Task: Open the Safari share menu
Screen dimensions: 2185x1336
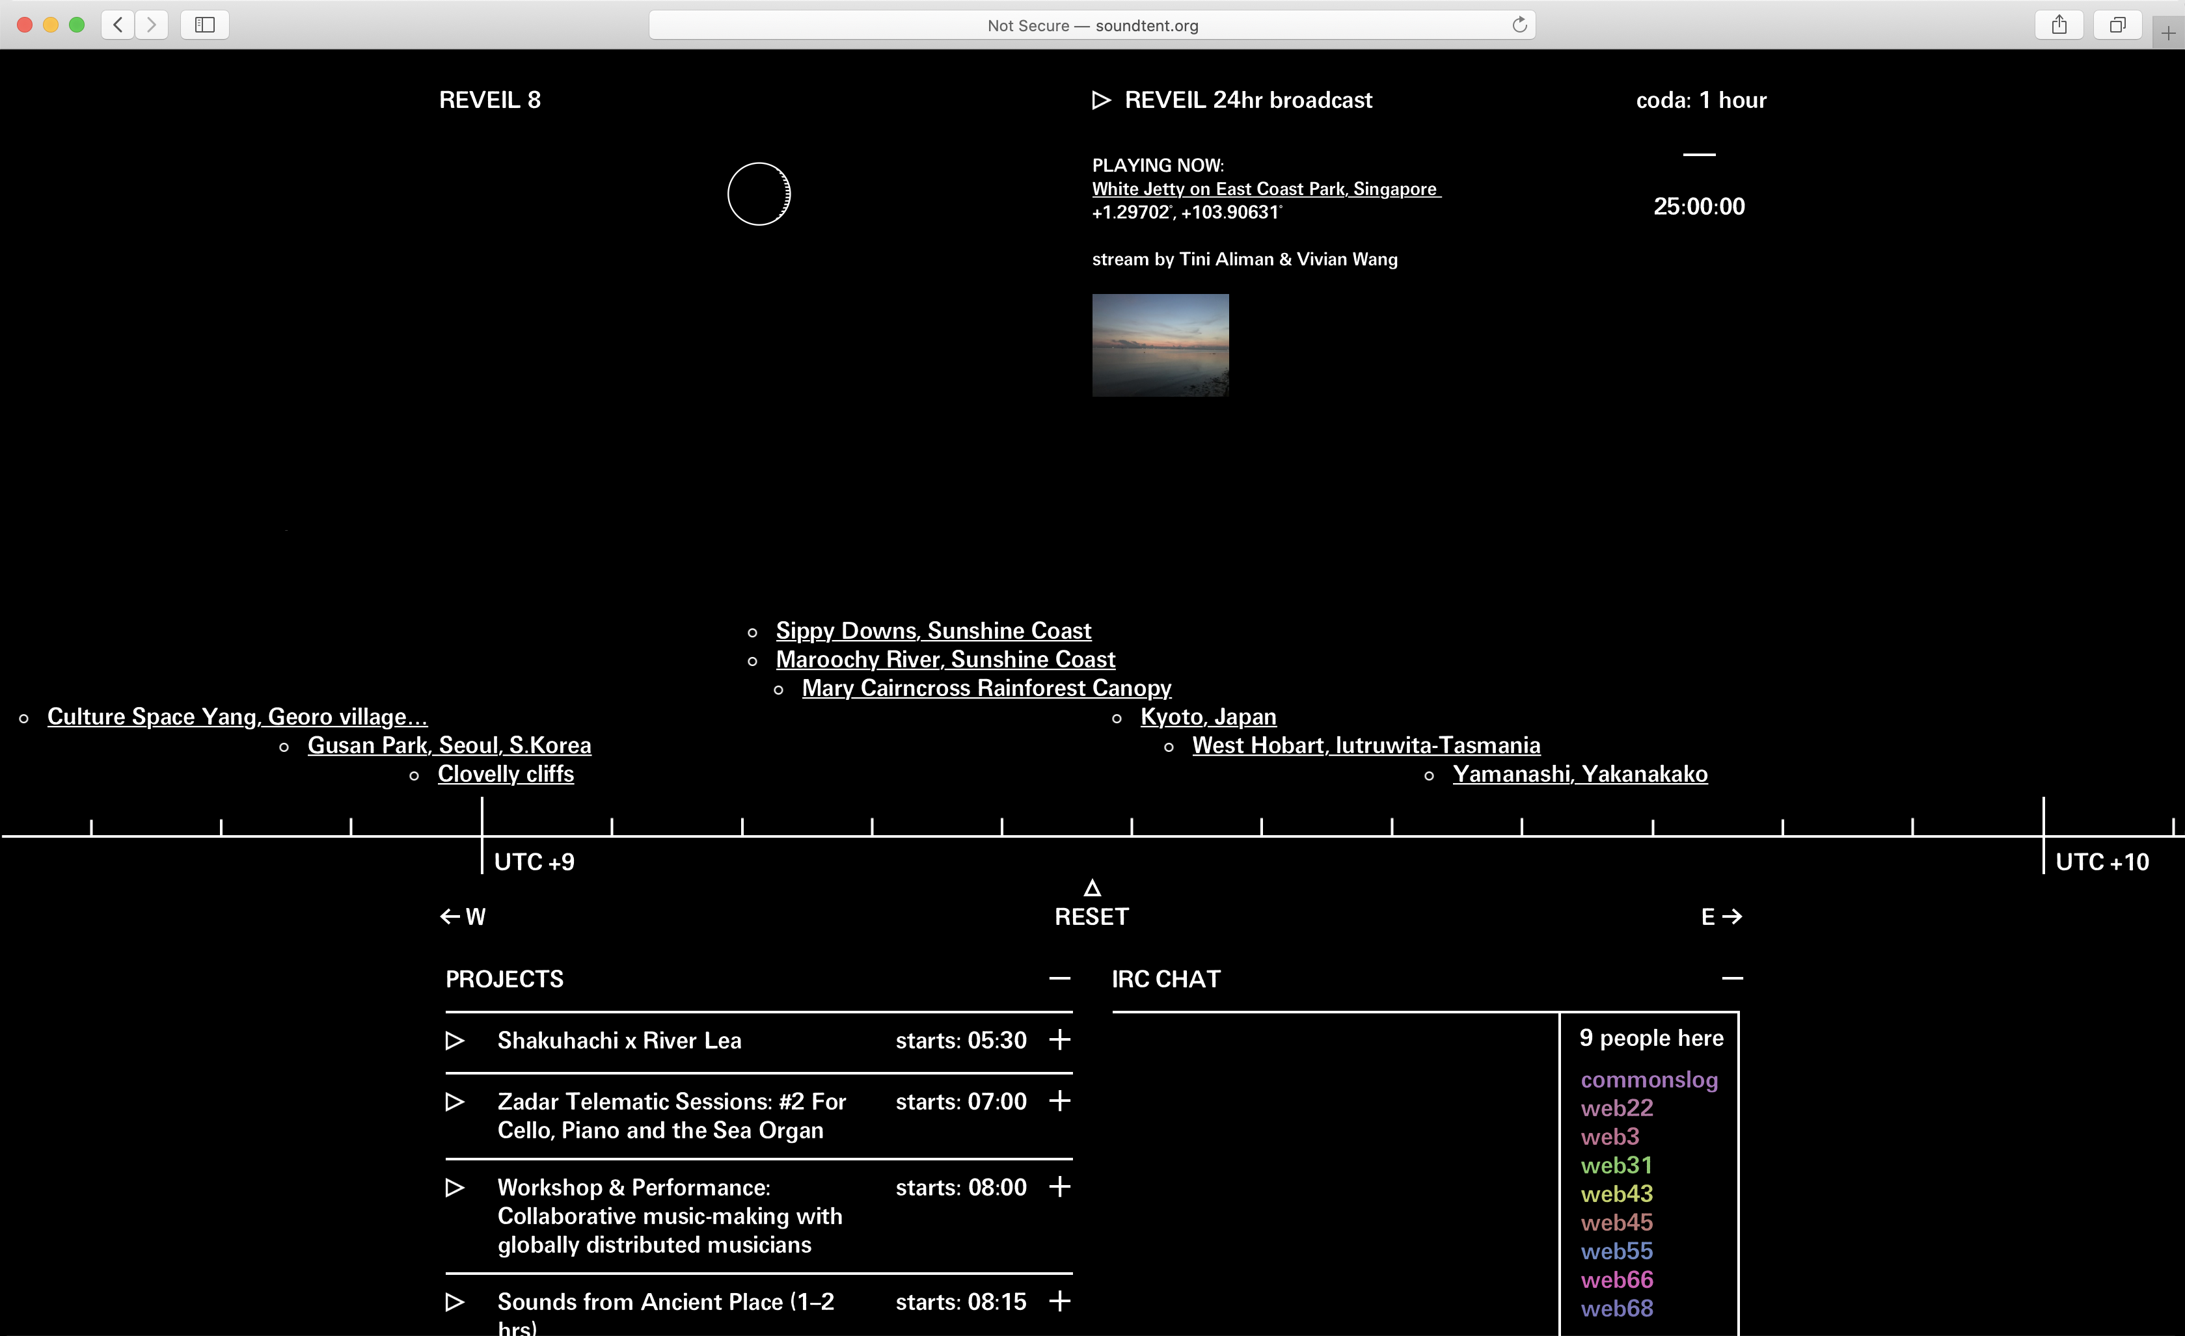Action: 2059,25
